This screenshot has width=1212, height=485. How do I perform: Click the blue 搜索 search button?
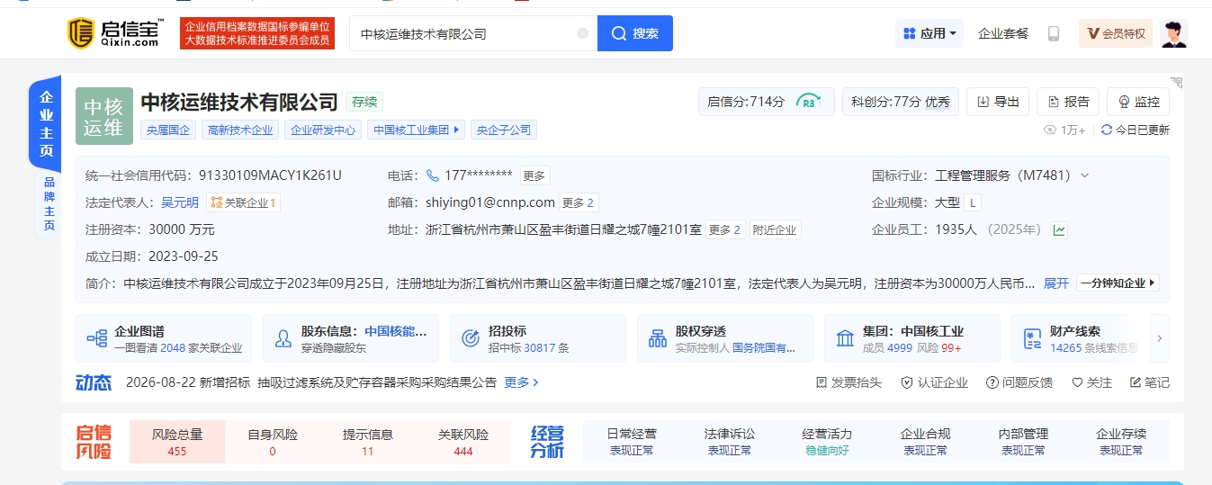[635, 33]
